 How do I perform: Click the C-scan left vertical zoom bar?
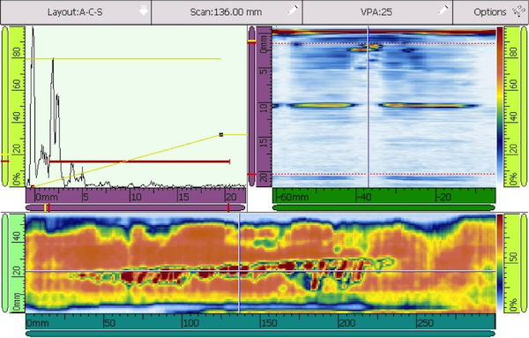point(4,263)
